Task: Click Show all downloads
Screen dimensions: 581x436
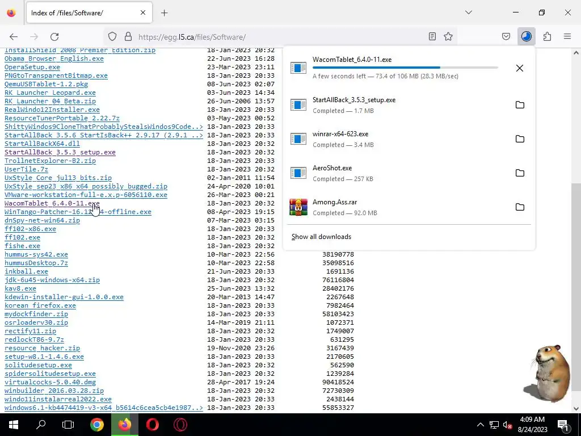Action: pyautogui.click(x=321, y=237)
